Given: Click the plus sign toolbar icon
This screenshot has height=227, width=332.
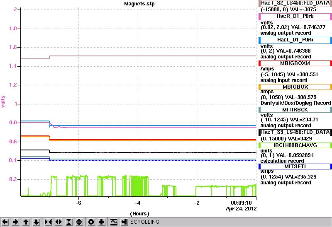Looking at the screenshot, I should click(x=102, y=222).
